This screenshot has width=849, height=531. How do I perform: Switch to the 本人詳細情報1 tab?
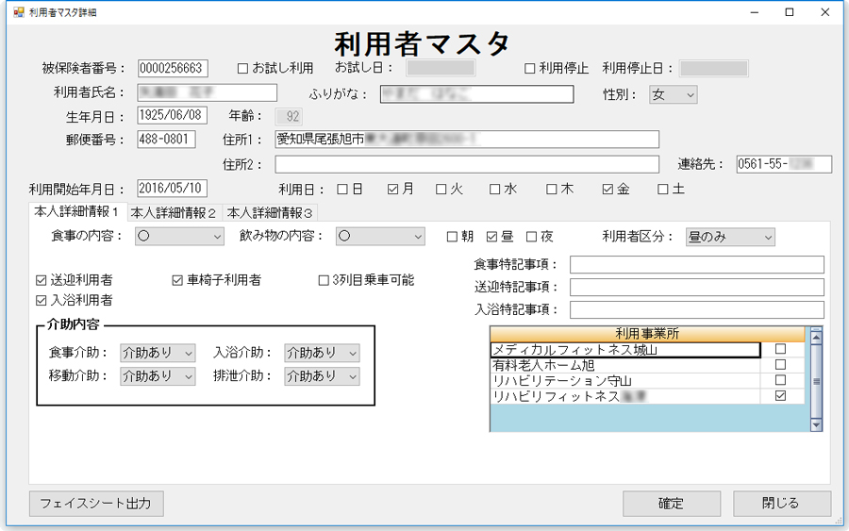click(77, 211)
